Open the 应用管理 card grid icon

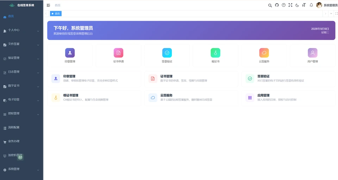(x=250, y=98)
